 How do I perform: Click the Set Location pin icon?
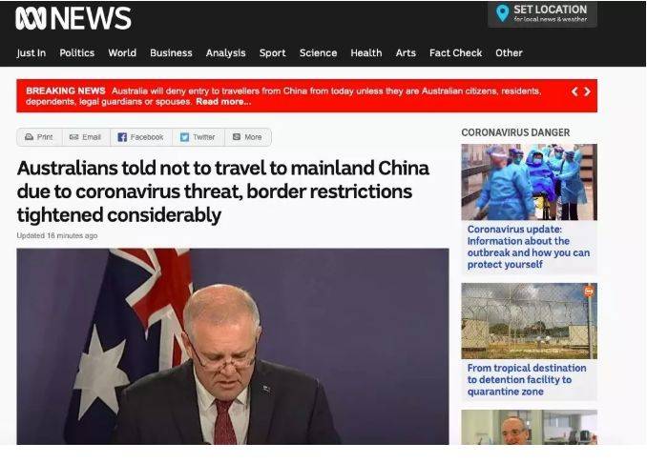pyautogui.click(x=502, y=13)
